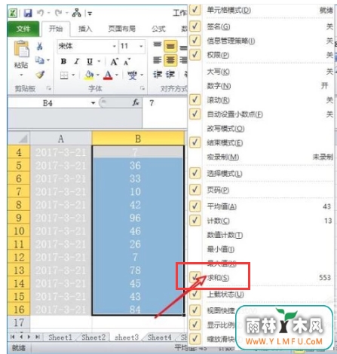Click the Paste clipboard icon
This screenshot has width=337, height=354.
[21, 49]
